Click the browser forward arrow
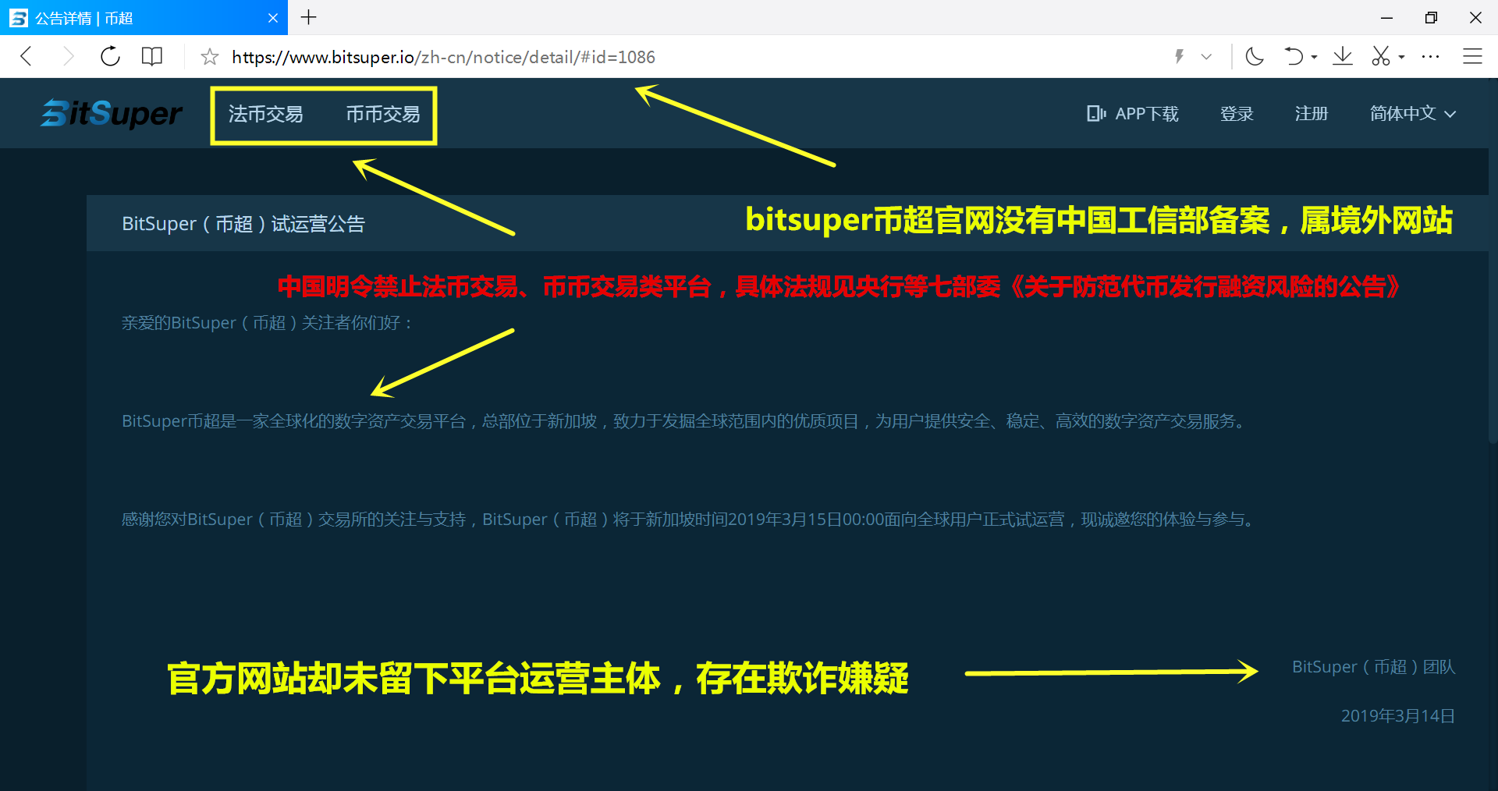The image size is (1498, 791). [68, 56]
